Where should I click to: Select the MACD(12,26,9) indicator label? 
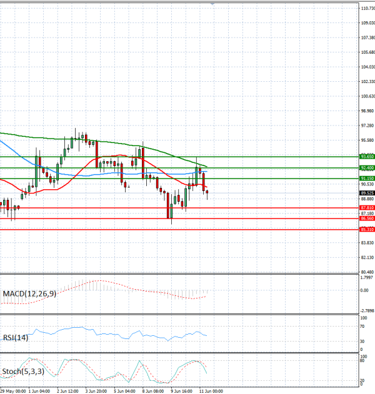pos(29,293)
